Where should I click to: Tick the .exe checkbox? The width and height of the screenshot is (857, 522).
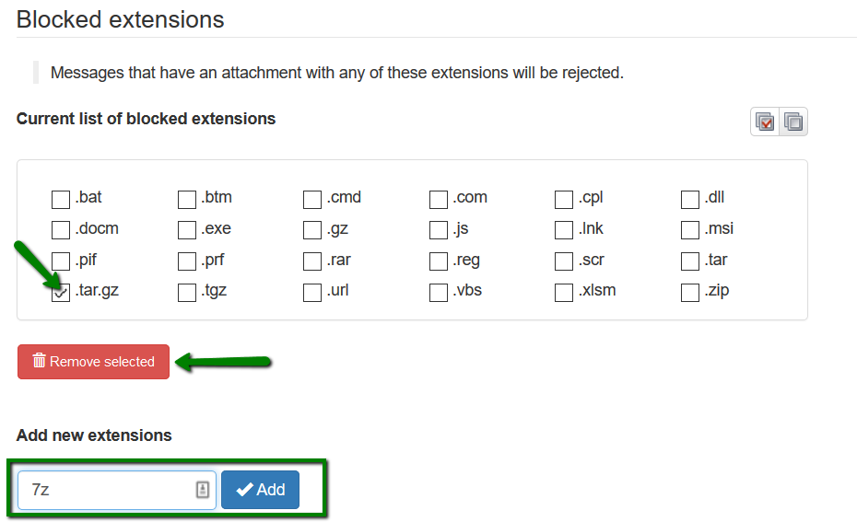(x=187, y=230)
